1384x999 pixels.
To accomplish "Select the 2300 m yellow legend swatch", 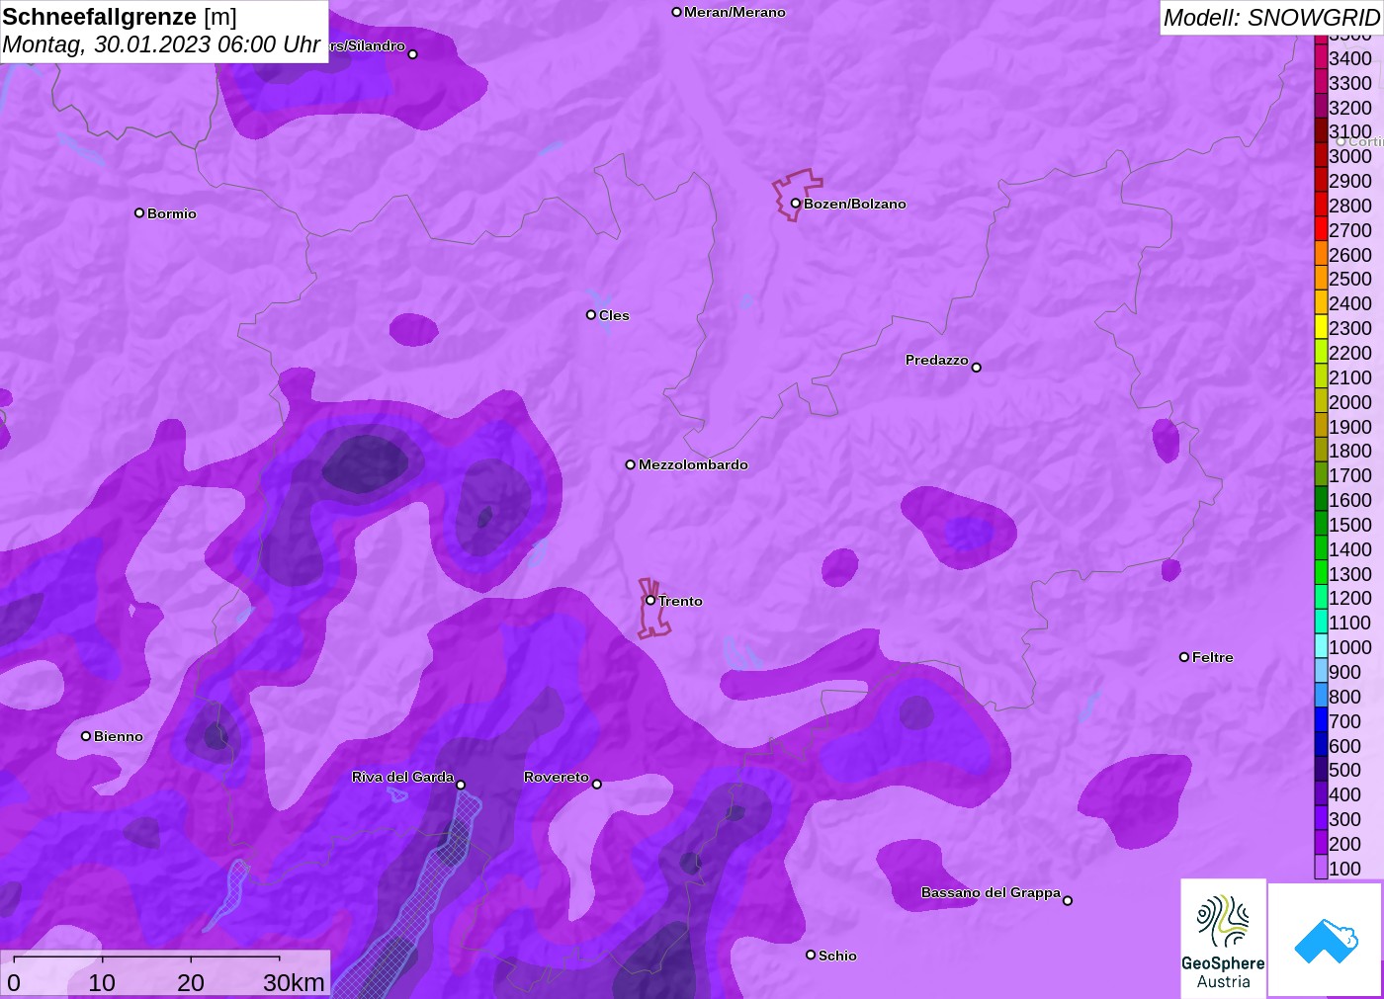I will 1321,327.
